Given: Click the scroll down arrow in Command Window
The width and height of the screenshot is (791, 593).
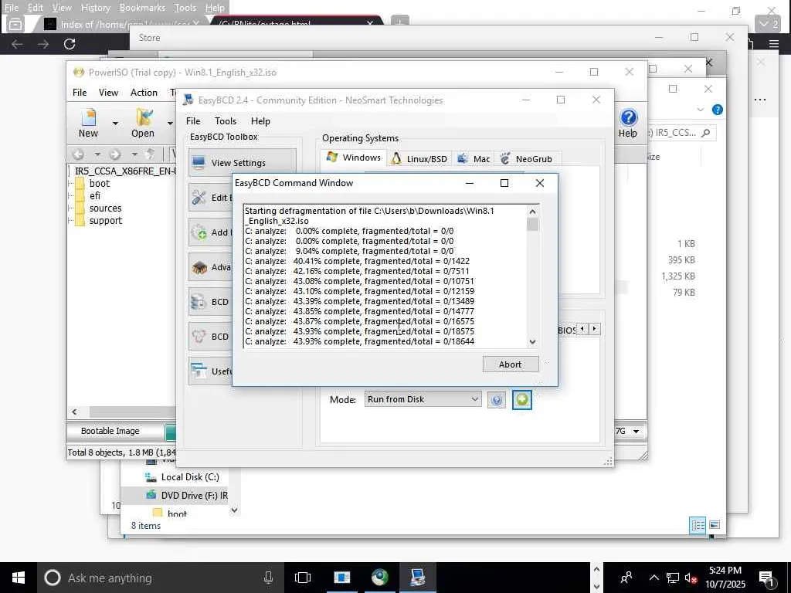Looking at the screenshot, I should point(533,342).
